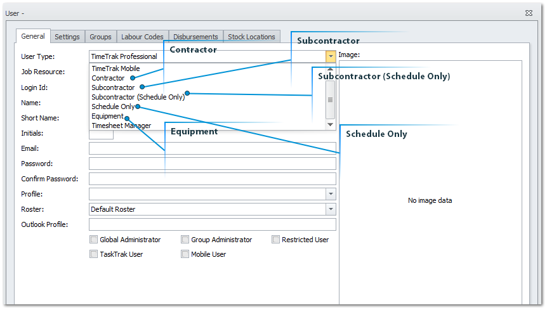Toggle the Mobile User checkbox

[x=185, y=254]
